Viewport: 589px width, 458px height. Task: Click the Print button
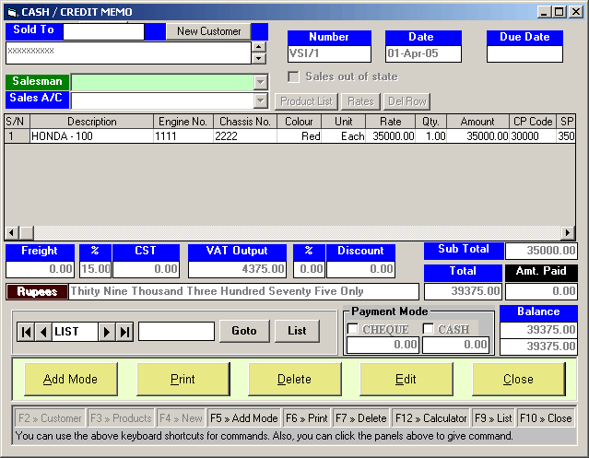183,379
